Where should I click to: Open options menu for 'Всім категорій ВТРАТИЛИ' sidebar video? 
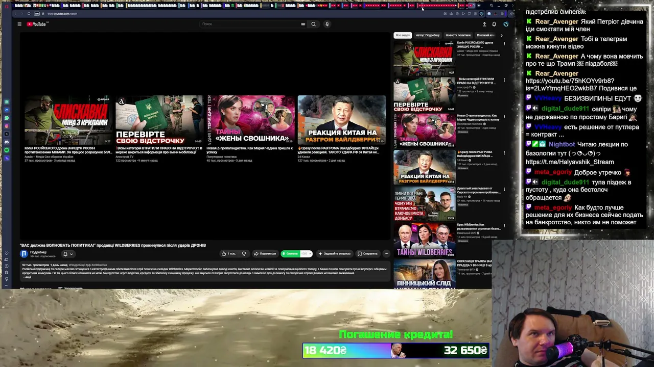point(504,80)
